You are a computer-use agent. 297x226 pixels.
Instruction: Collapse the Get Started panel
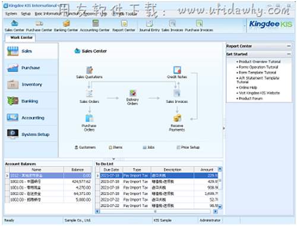[x=289, y=54]
